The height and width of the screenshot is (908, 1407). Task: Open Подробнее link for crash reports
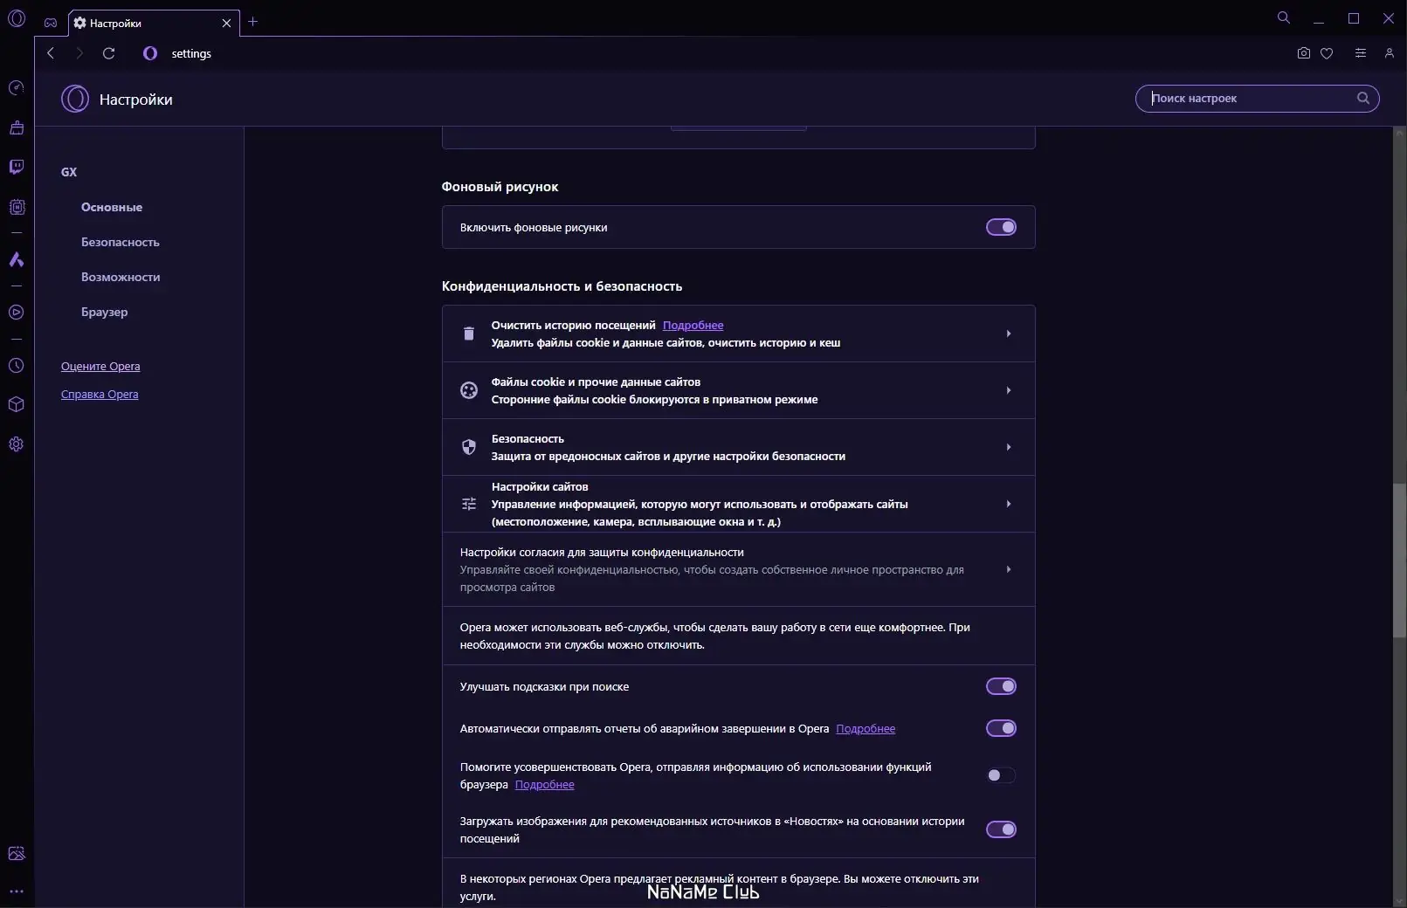point(866,729)
